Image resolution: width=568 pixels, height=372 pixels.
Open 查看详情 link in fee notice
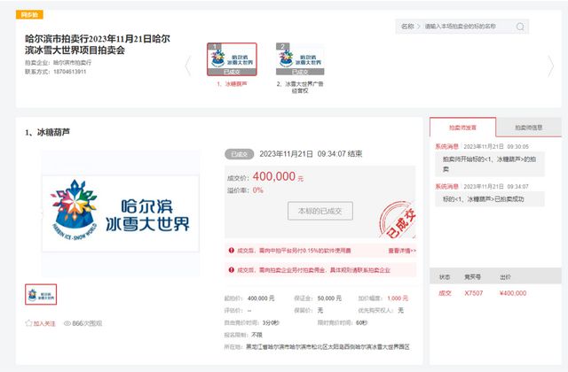(402, 251)
